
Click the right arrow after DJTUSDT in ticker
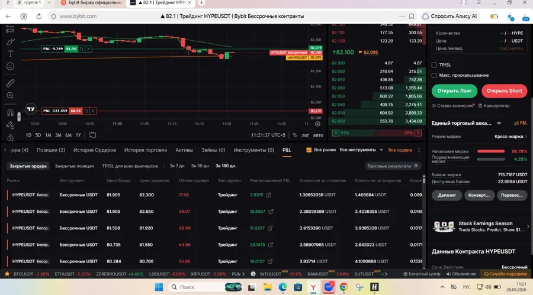(x=386, y=274)
